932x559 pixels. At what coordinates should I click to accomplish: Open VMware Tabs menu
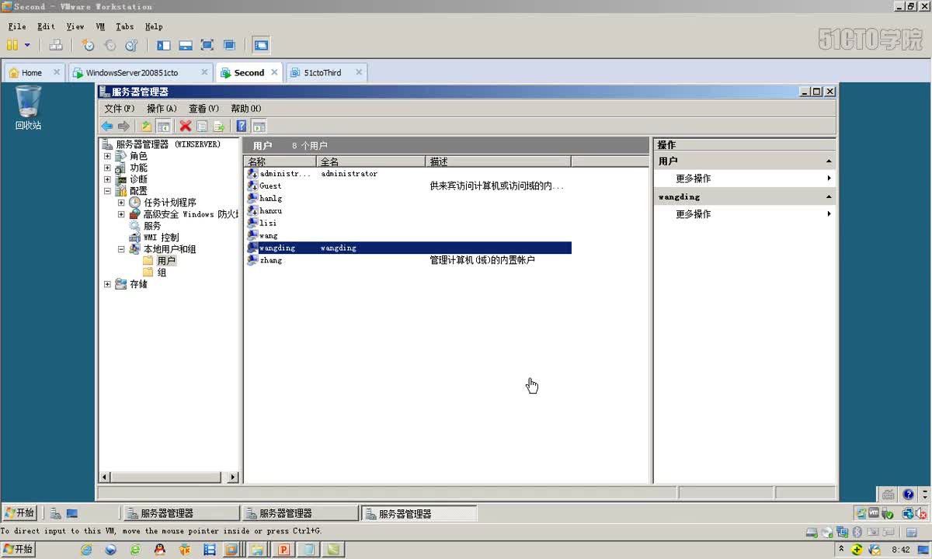point(124,26)
